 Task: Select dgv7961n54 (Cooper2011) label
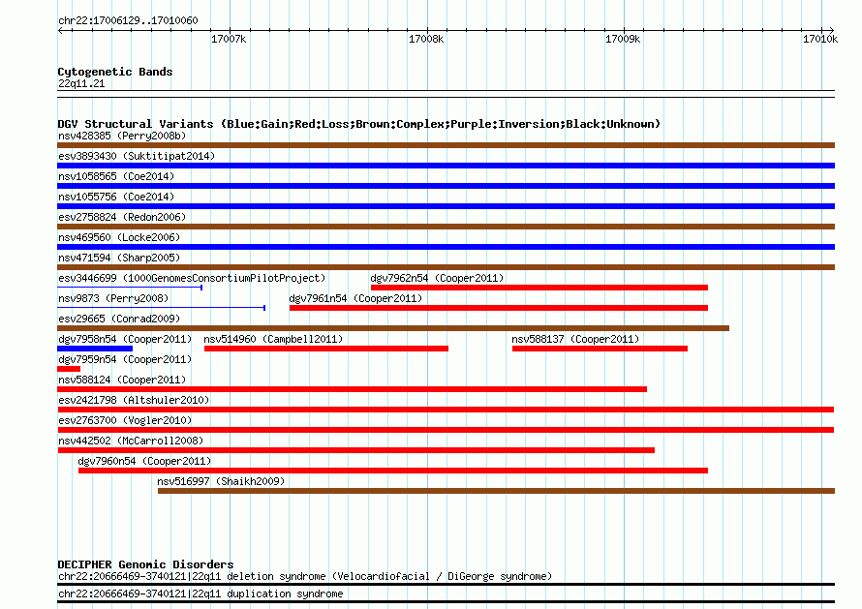pos(355,298)
